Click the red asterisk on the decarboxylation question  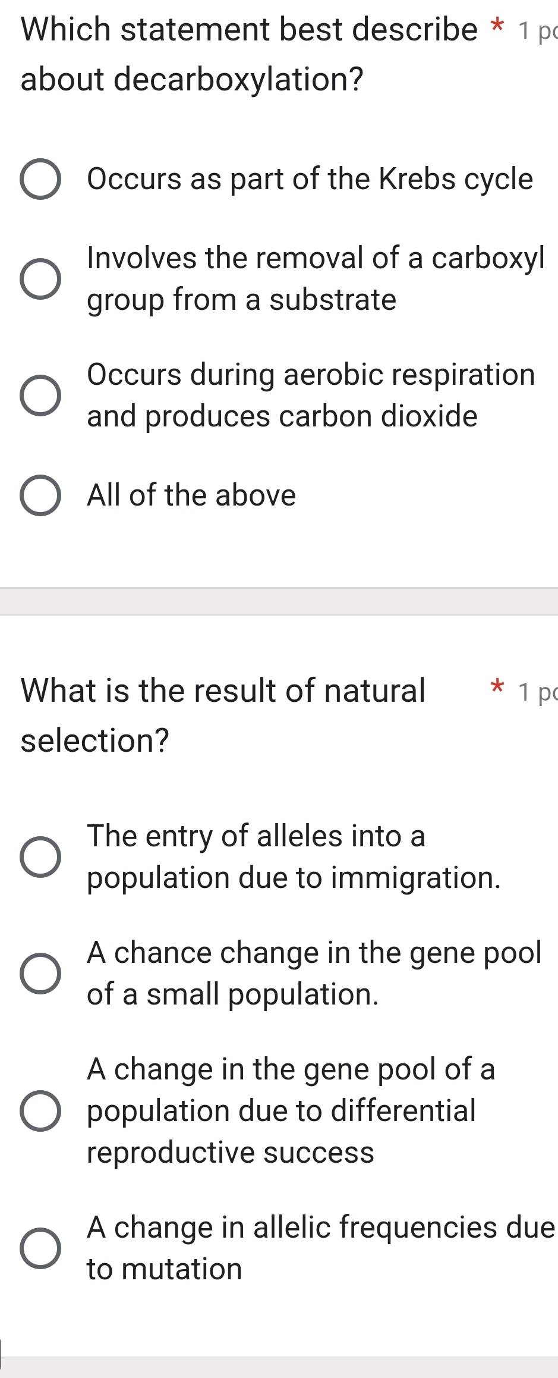coord(498,24)
